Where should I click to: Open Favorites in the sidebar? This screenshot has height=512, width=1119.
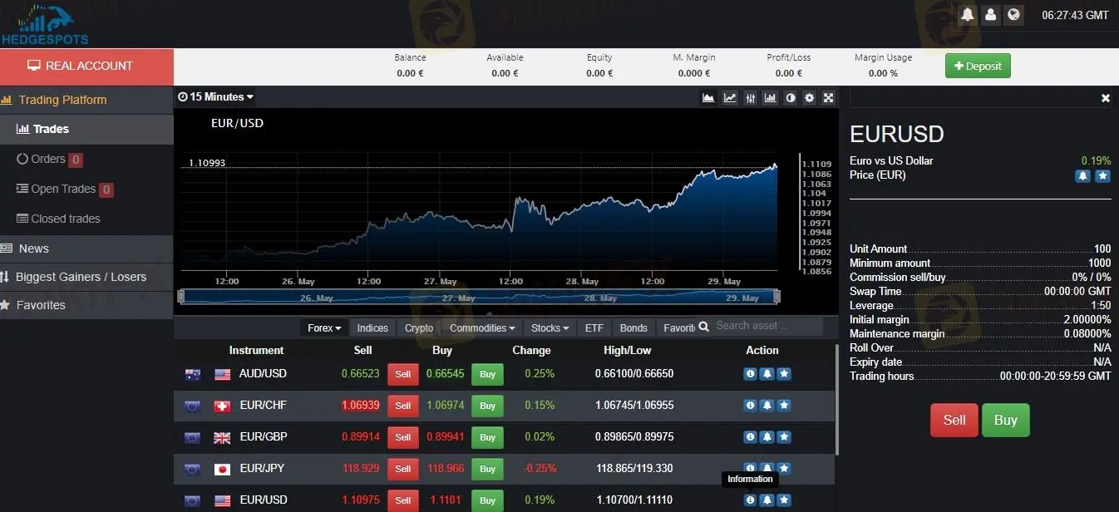click(x=86, y=305)
